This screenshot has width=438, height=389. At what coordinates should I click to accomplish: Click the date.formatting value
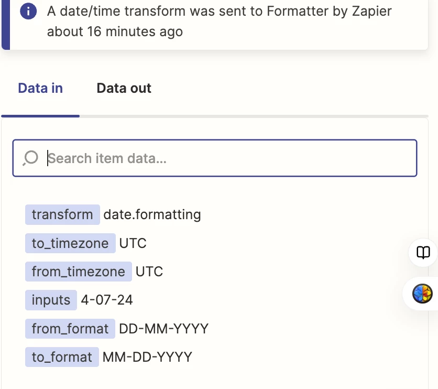(x=152, y=214)
